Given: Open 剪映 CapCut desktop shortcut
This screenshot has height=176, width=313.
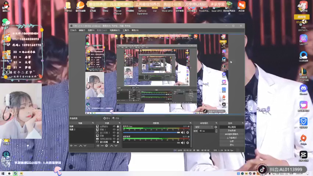Looking at the screenshot, I should (x=304, y=156).
